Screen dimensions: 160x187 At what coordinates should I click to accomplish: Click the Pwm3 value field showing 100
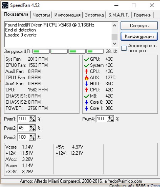[23, 137]
